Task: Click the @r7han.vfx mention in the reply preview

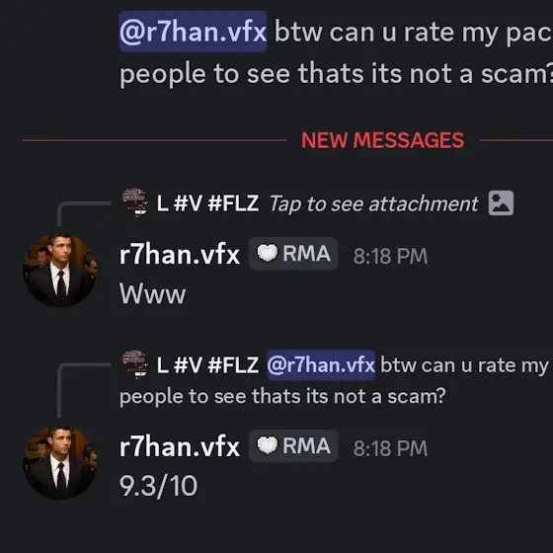Action: [x=321, y=365]
